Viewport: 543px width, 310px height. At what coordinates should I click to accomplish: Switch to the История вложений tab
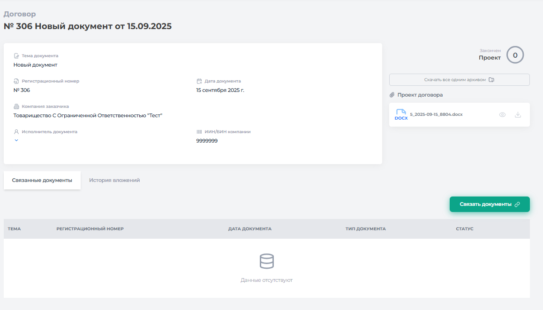click(x=114, y=180)
